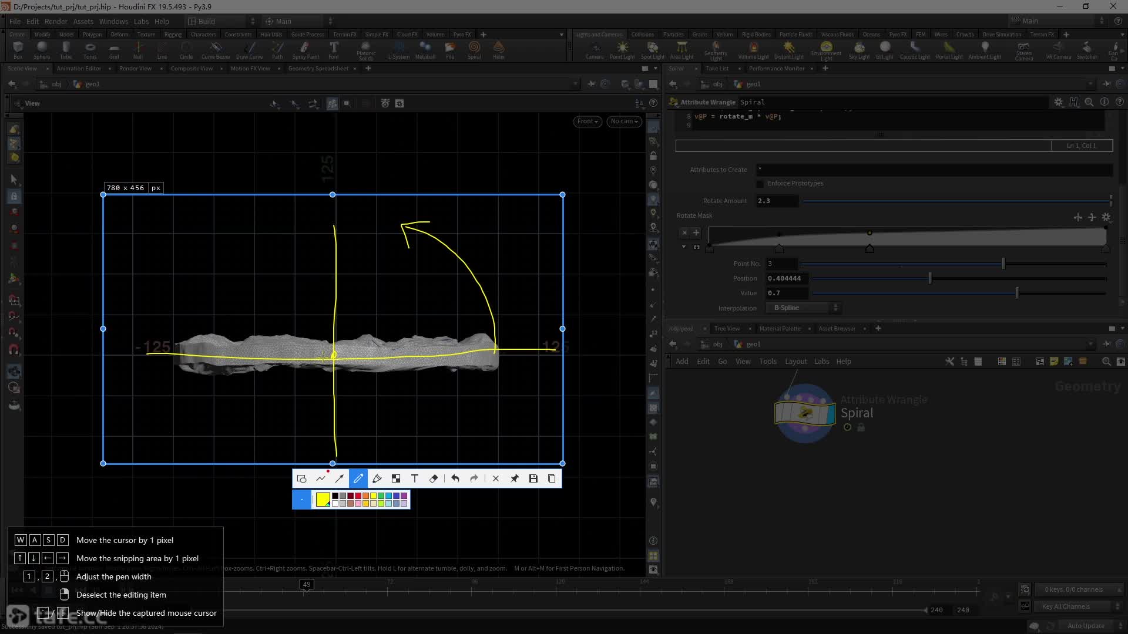Add a Camera from the shelf
The image size is (1128, 634).
click(x=595, y=50)
